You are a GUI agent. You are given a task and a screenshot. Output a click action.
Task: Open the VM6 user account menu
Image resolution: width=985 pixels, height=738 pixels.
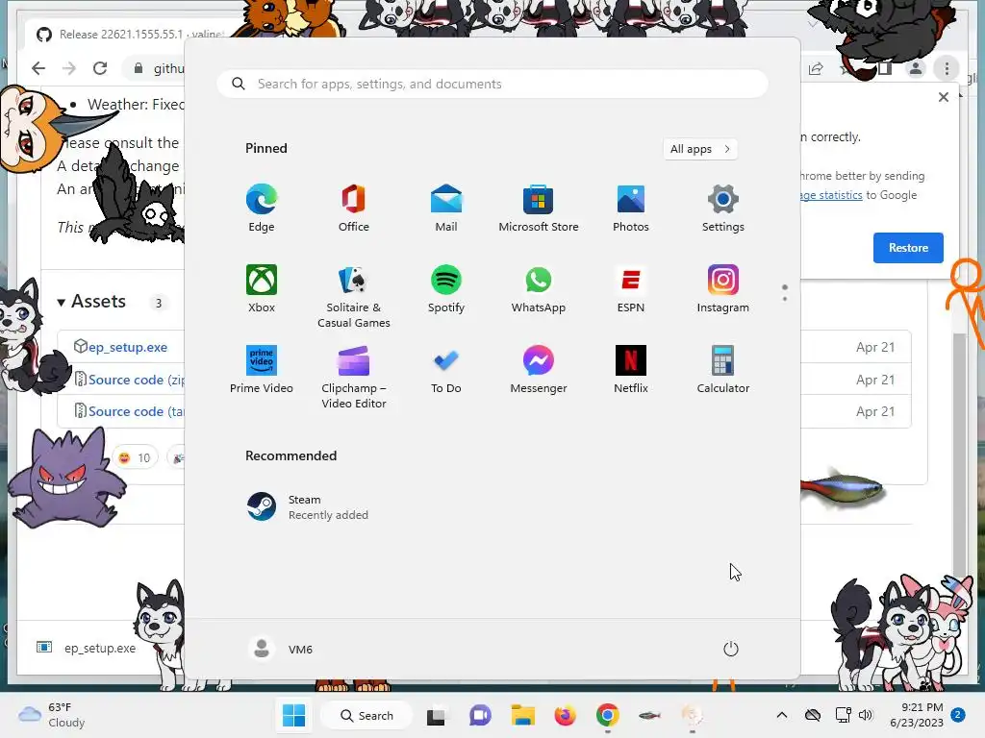point(280,649)
